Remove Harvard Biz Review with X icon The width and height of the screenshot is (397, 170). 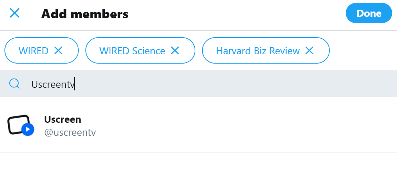(309, 51)
